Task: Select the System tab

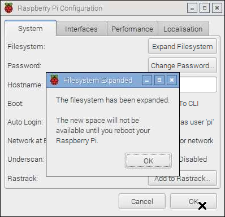Action: pyautogui.click(x=31, y=29)
